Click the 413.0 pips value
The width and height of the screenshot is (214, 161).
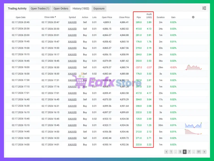click(139, 29)
